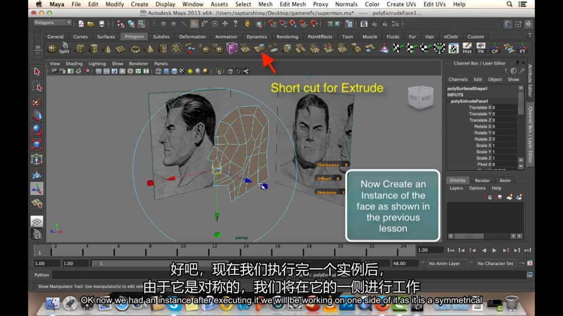Open the Polygons menu set dropdown
The height and width of the screenshot is (316, 563).
click(x=52, y=22)
